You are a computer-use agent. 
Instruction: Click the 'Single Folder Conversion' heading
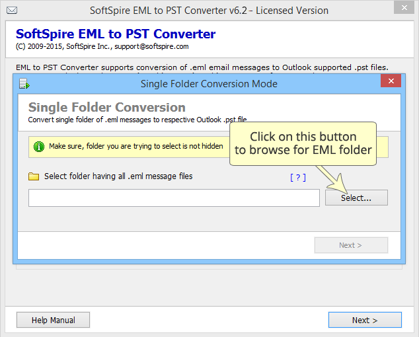click(x=107, y=108)
